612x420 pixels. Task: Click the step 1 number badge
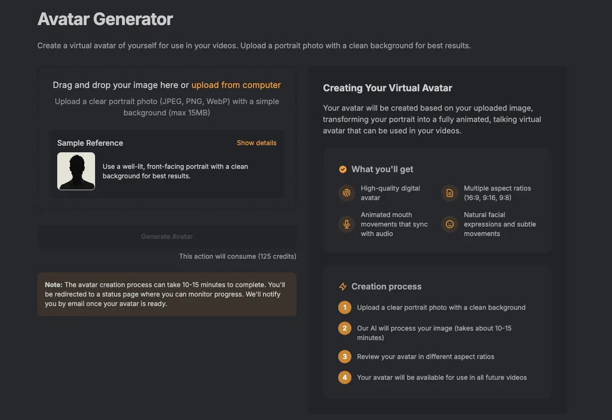pyautogui.click(x=345, y=307)
